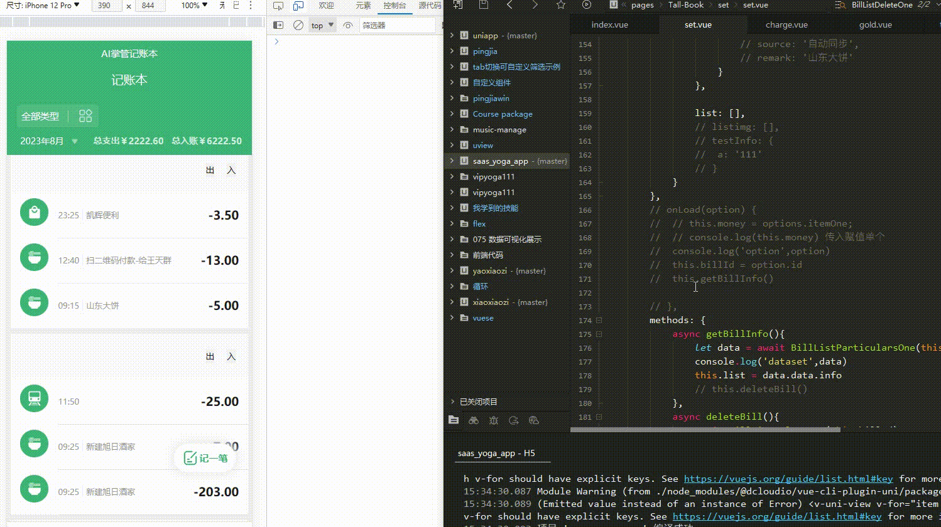Collapse code fold at line 175
This screenshot has height=527, width=941.
pos(599,334)
